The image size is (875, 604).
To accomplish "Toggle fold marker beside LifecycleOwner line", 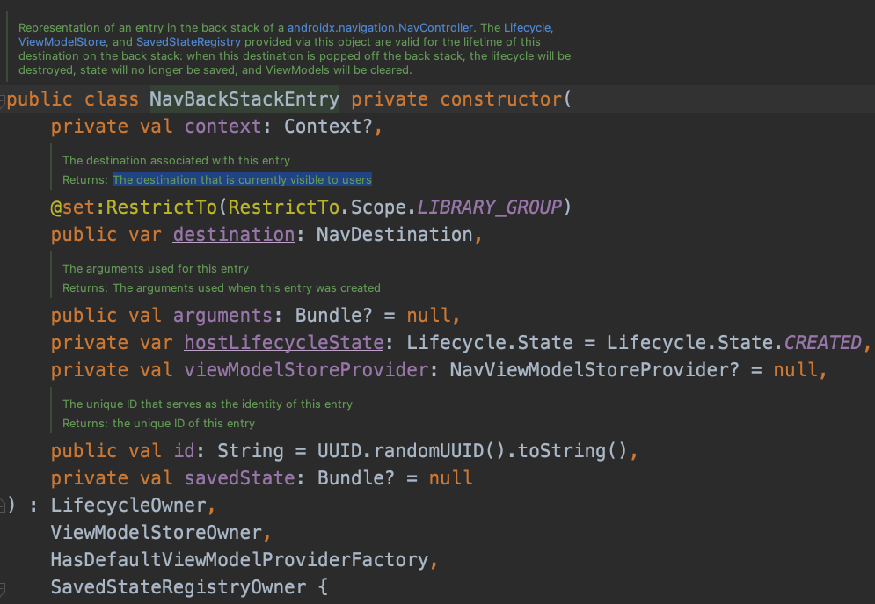I will click(x=3, y=506).
